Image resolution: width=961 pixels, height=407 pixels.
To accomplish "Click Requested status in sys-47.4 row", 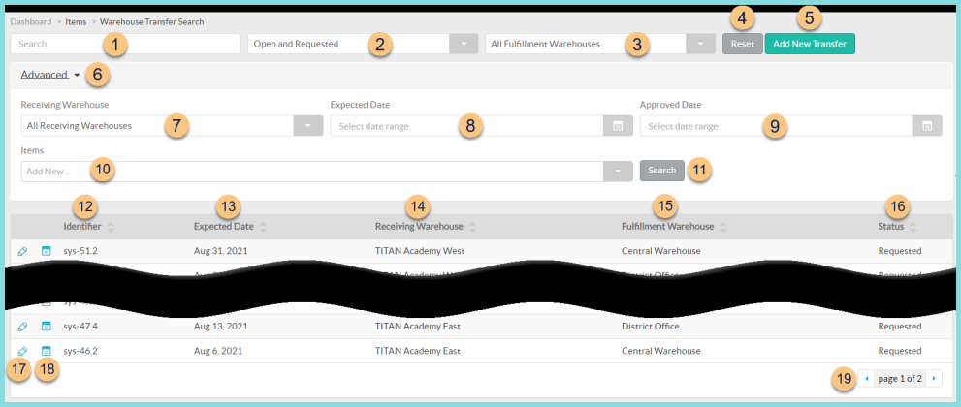I will click(900, 327).
